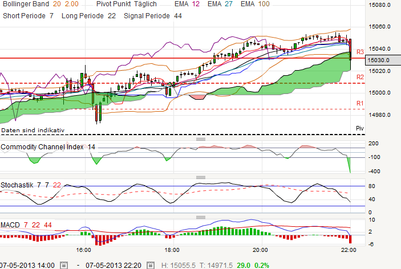Click the 22:00 time axis label

(349, 250)
